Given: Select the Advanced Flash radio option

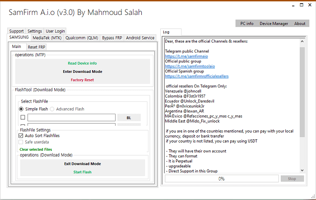Looking at the screenshot, I should pos(52,109).
